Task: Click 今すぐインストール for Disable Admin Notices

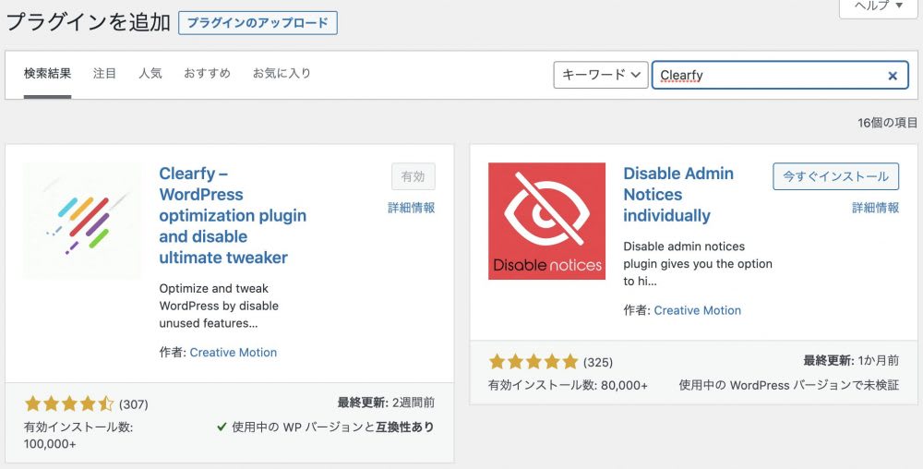Action: click(835, 176)
